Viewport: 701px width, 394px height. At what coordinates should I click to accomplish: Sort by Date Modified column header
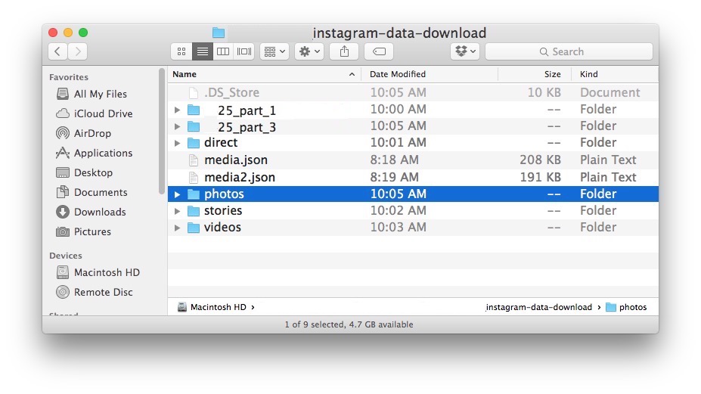(430, 74)
